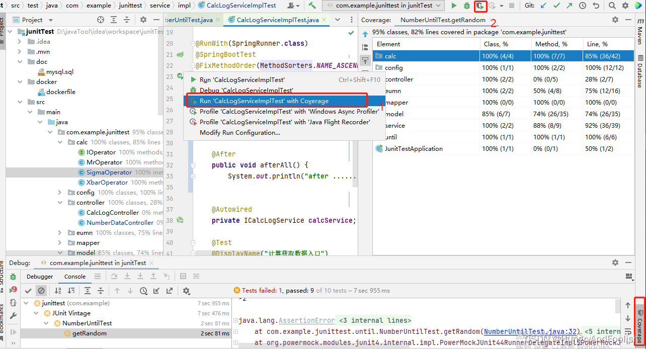Expand all test results
The image size is (646, 349).
88,291
